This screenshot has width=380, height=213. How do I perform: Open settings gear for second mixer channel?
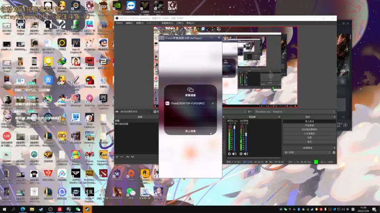pyautogui.click(x=241, y=153)
